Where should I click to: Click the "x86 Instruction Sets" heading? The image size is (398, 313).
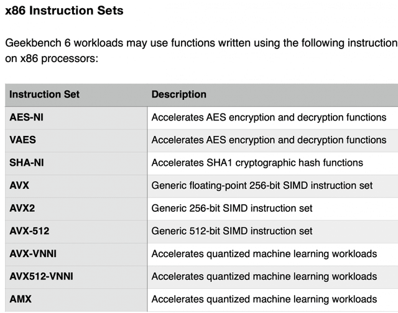[64, 11]
